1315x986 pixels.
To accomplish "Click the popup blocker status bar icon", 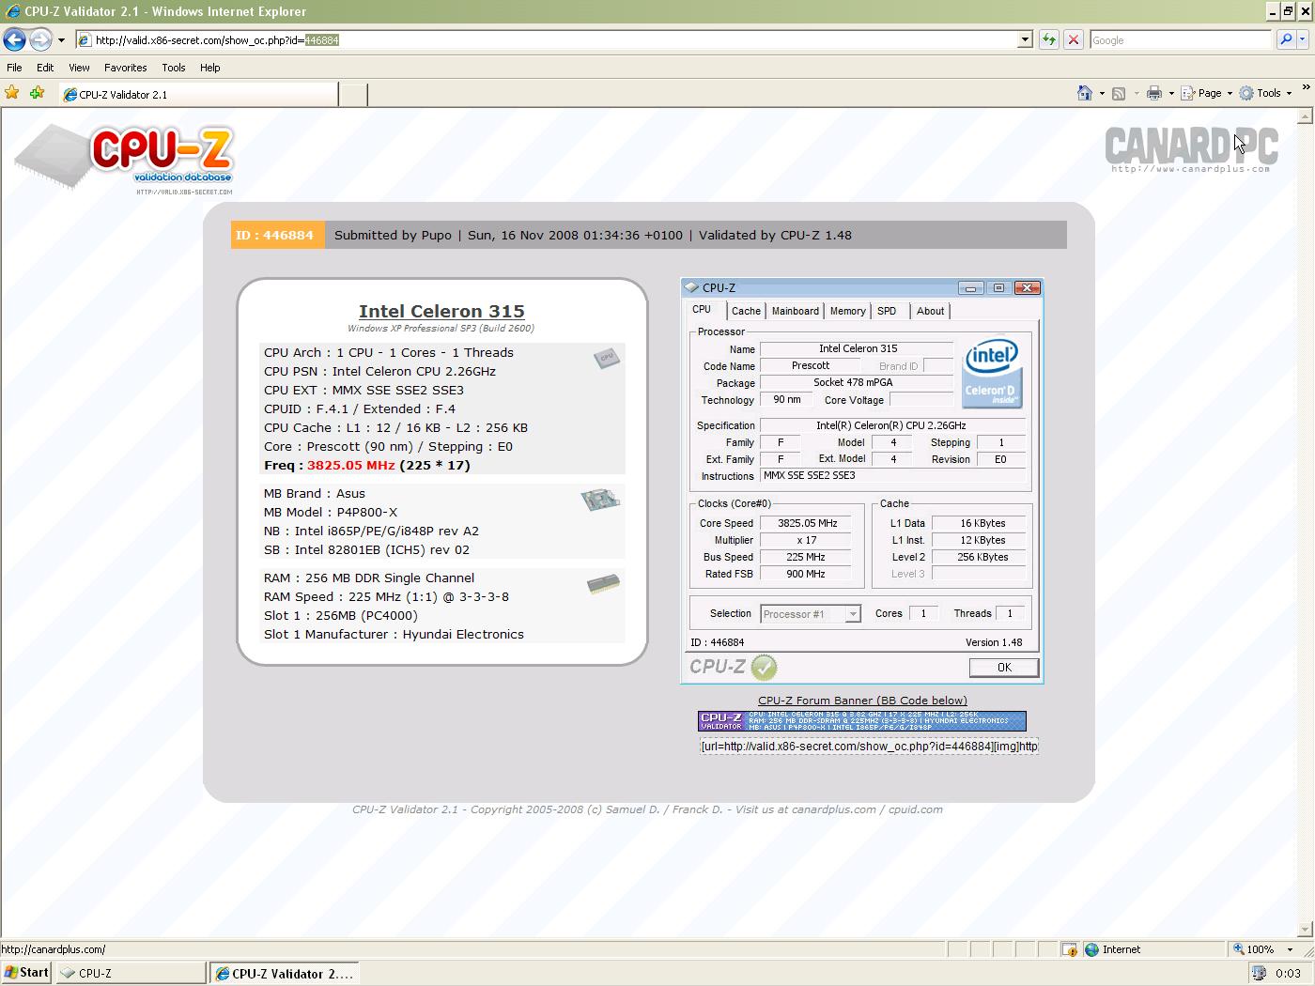I will [x=1069, y=949].
